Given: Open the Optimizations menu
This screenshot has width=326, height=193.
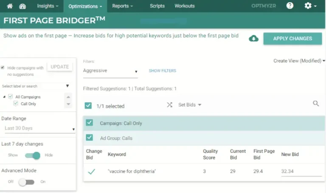Looking at the screenshot, I should [85, 6].
